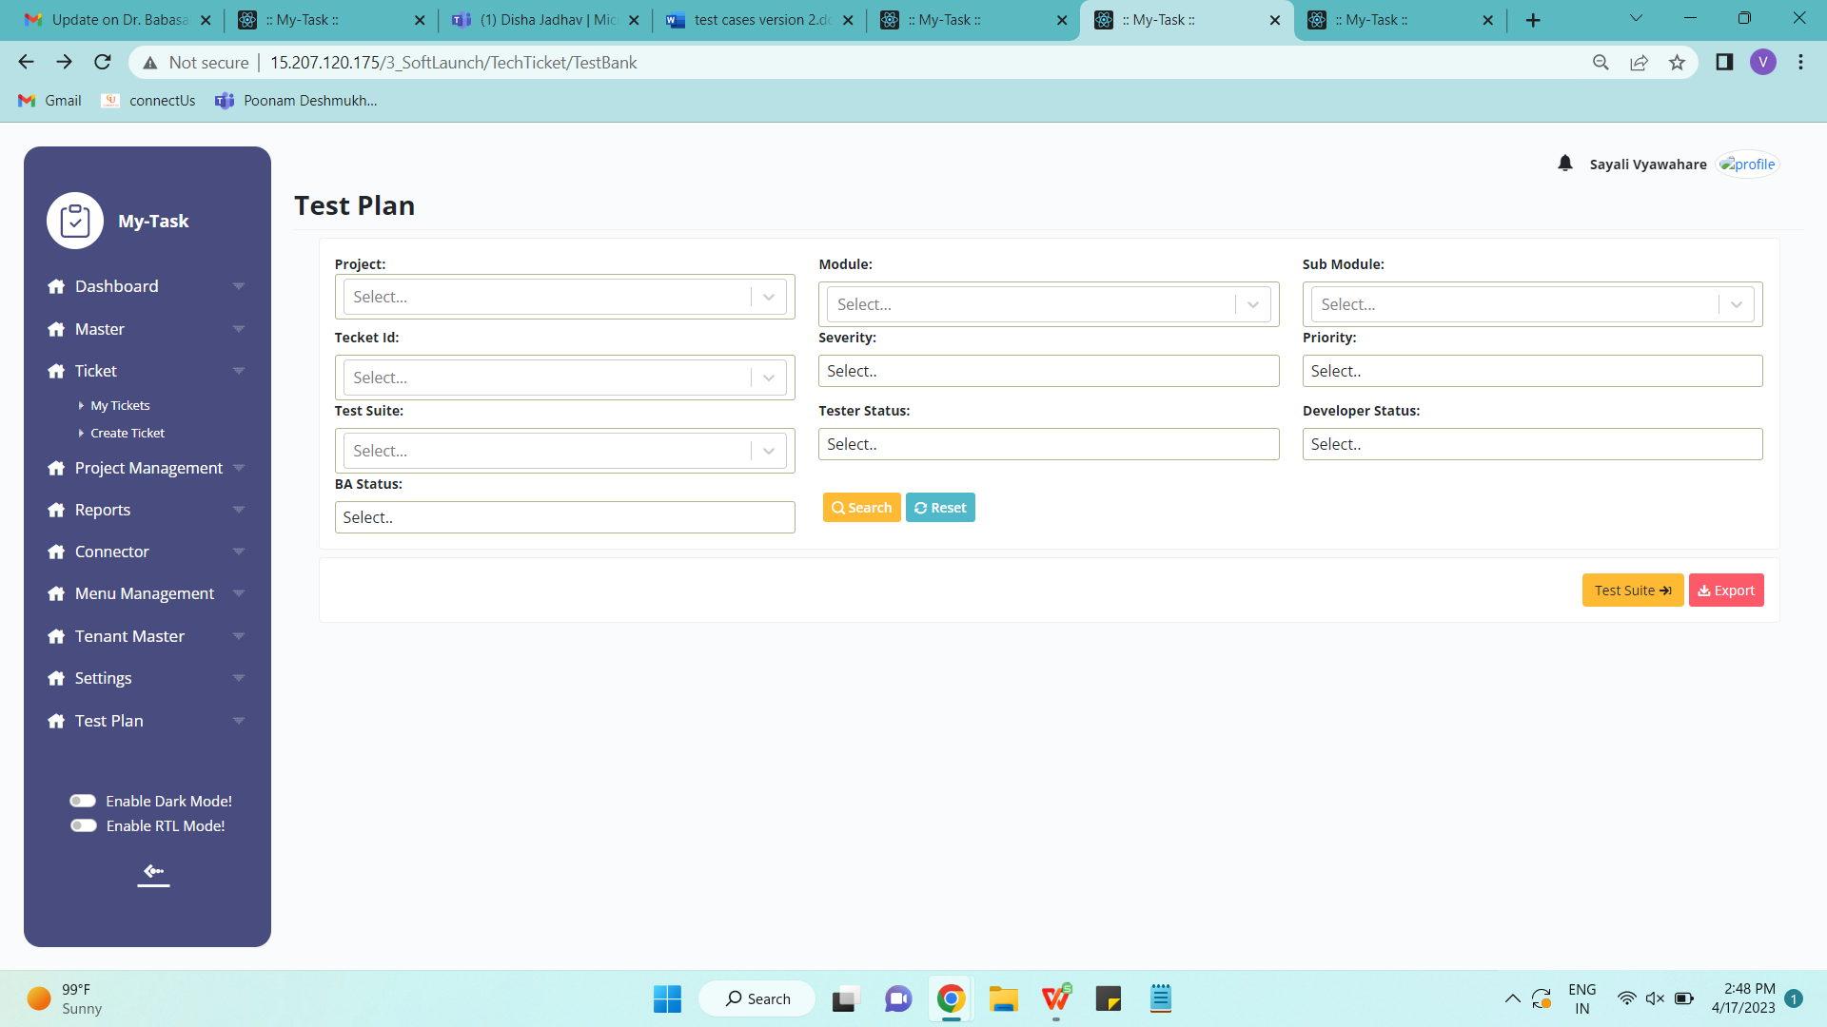Open the Chrome three-dot menu
The image size is (1827, 1027).
(1800, 63)
